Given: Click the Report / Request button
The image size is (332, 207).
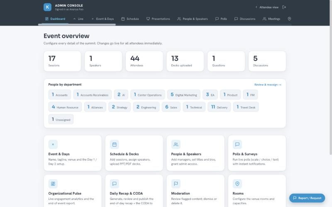Looking at the screenshot, I should pos(307,198).
